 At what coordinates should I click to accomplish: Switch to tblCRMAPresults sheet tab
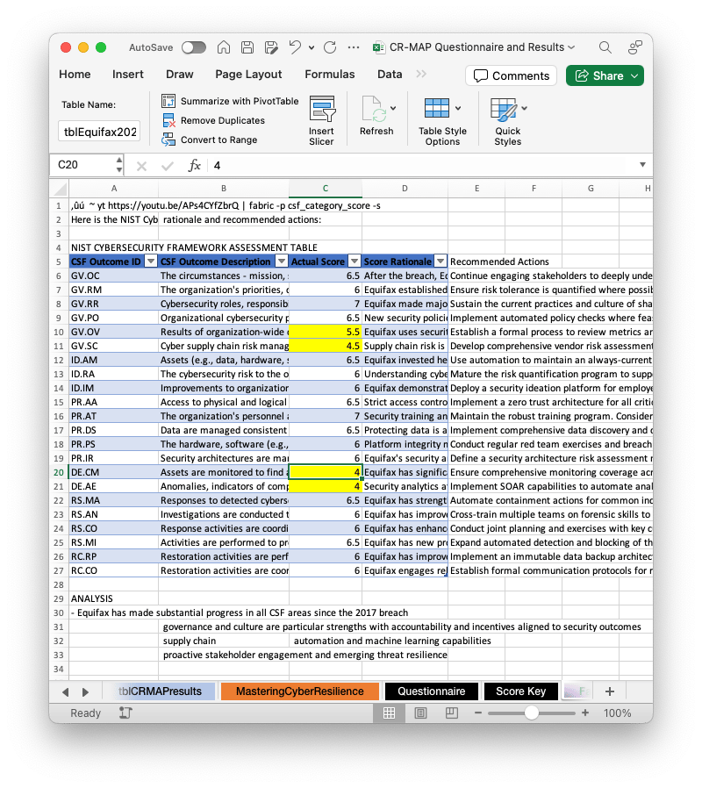click(160, 691)
